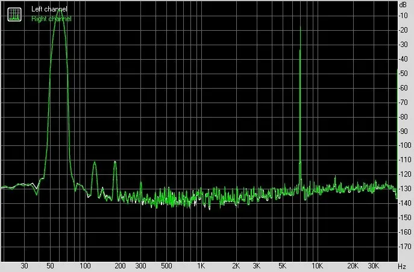Image resolution: width=414 pixels, height=272 pixels.
Task: Click the -10 dB scale value
Action: [403, 16]
